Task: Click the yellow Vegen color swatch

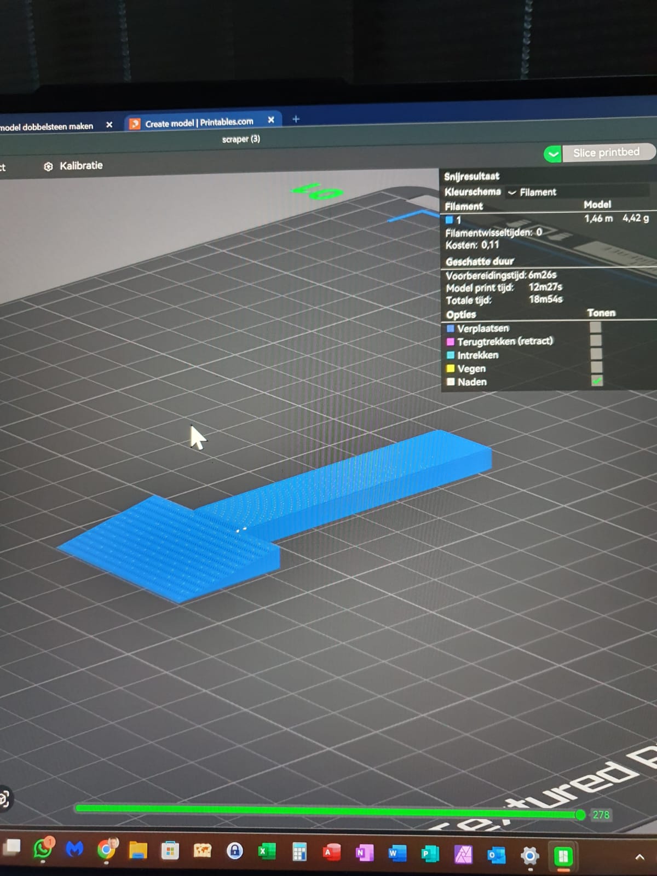Action: [x=451, y=368]
